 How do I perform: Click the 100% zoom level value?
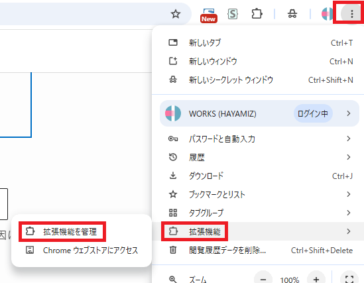click(290, 280)
